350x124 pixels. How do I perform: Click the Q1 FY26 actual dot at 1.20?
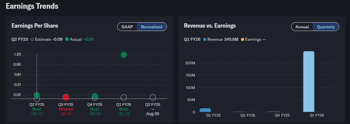(x=124, y=55)
